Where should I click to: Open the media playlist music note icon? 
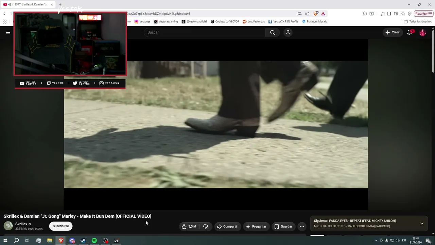tap(383, 14)
